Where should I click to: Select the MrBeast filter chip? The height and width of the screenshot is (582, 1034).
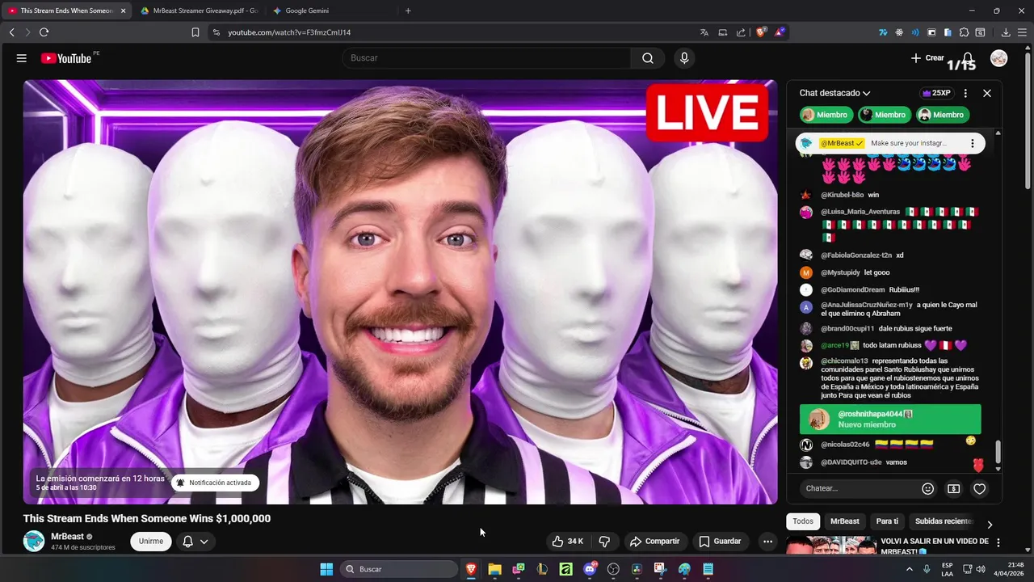click(845, 521)
